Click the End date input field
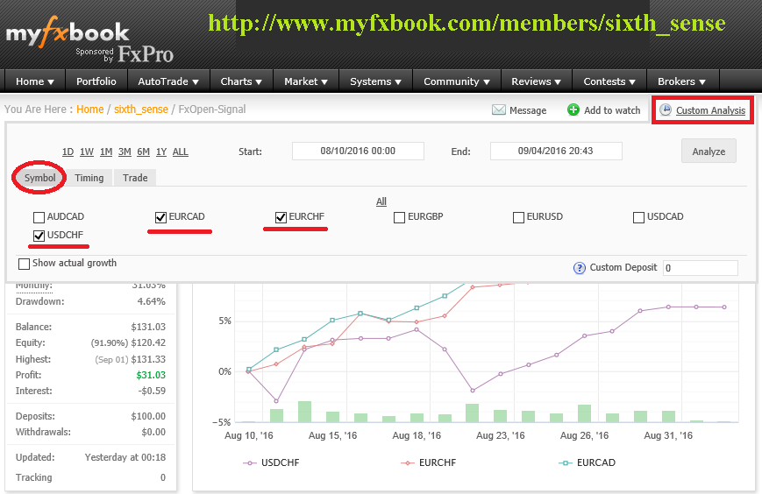The image size is (762, 494). (556, 151)
